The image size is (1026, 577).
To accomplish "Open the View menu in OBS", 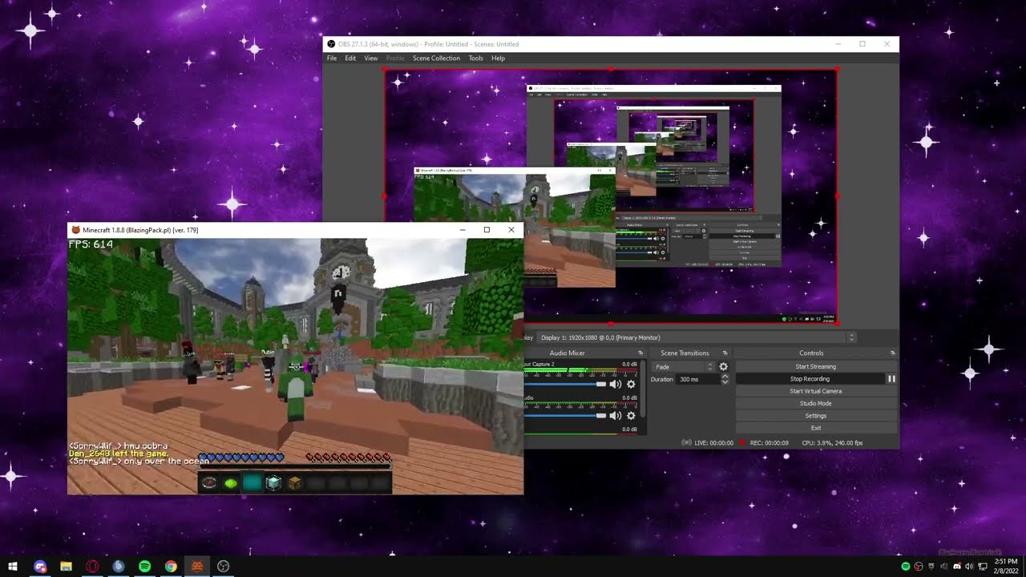I will 371,58.
